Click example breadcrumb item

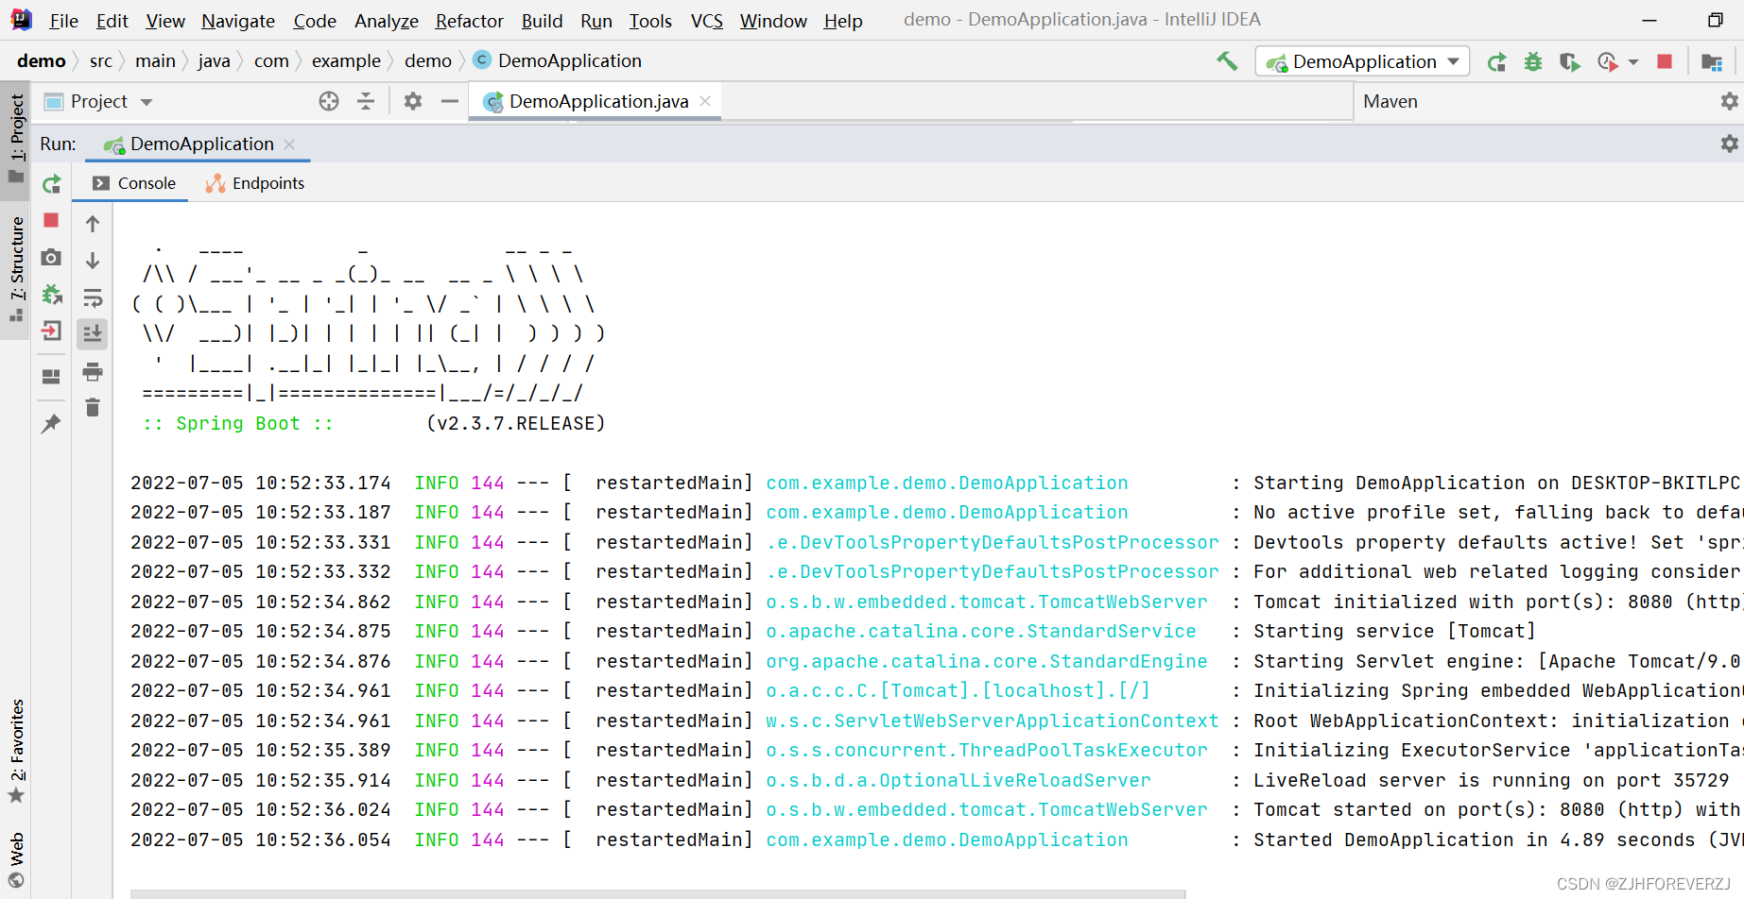tap(346, 60)
